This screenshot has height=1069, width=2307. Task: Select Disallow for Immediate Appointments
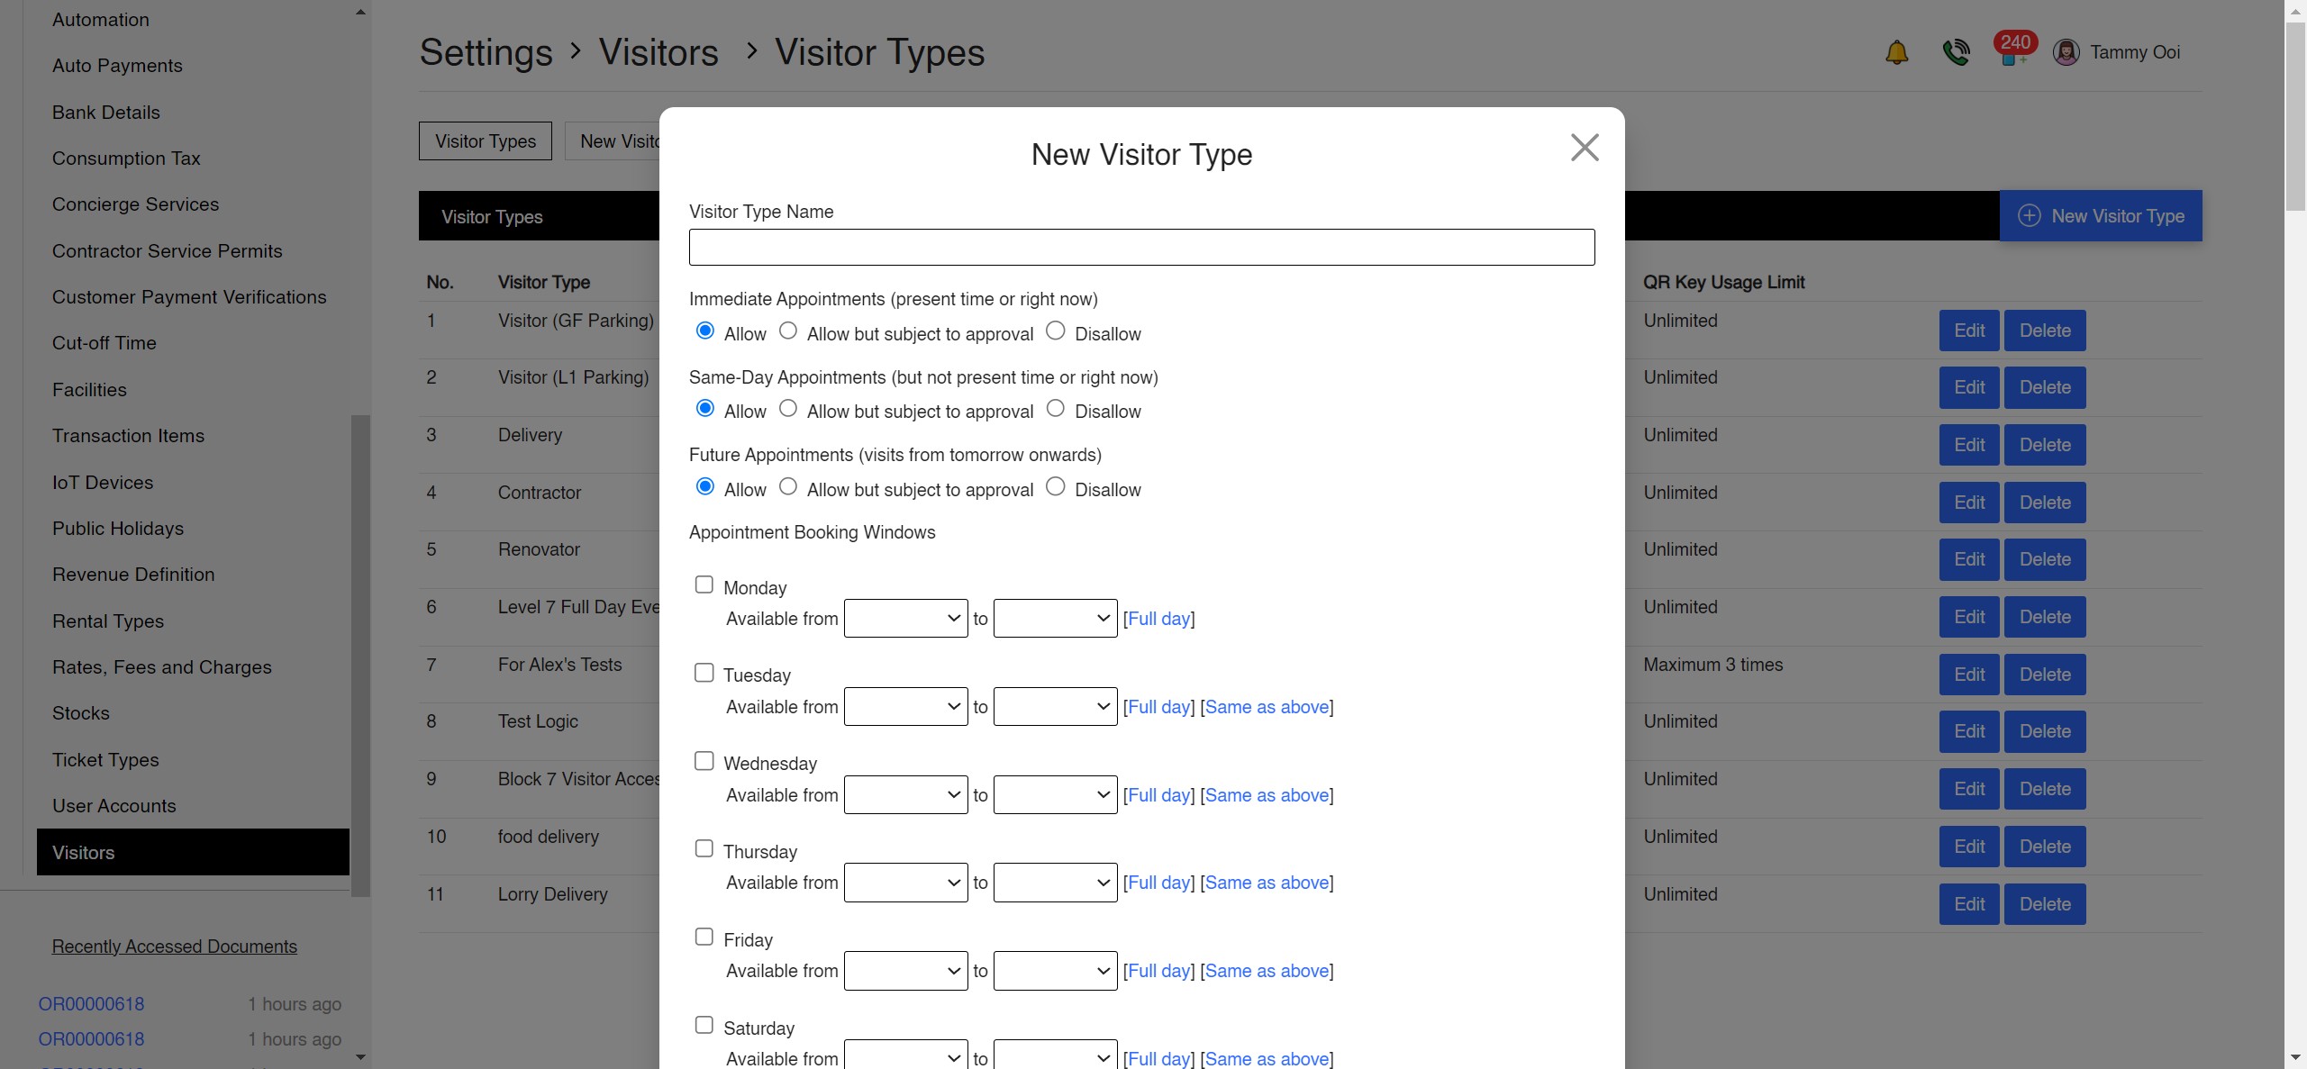click(1056, 331)
